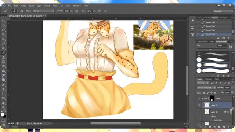The width and height of the screenshot is (235, 132).
Task: Select the Dodge tool
Action: click(3, 80)
